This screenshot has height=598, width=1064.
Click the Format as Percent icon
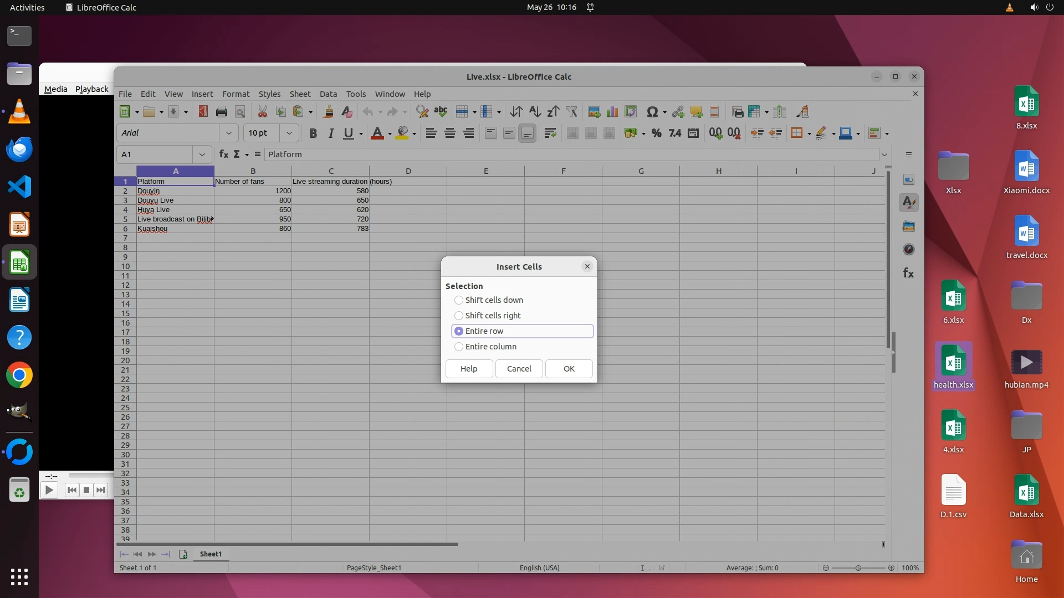coord(657,133)
